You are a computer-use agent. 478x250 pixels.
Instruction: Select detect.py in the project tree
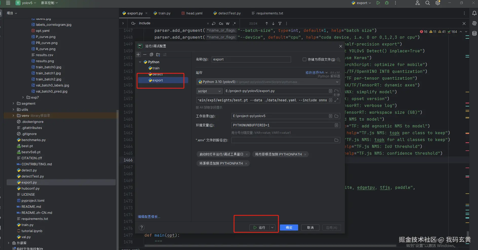point(29,170)
